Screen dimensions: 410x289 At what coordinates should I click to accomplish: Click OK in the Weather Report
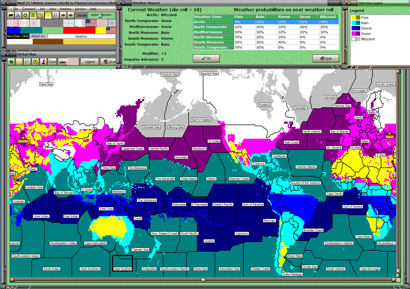[x=206, y=58]
